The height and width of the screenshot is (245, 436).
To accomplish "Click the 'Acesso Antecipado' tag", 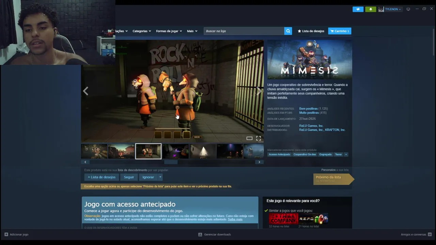I will pos(279,154).
